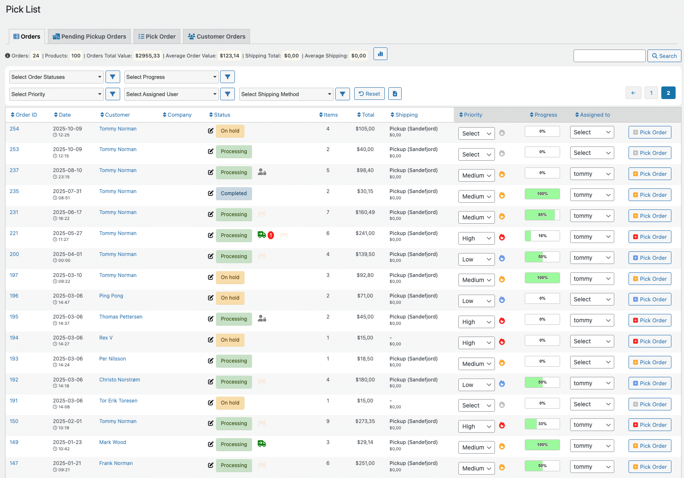Viewport: 684px width, 478px height.
Task: Open priority dropdown for order 253
Action: pyautogui.click(x=476, y=154)
